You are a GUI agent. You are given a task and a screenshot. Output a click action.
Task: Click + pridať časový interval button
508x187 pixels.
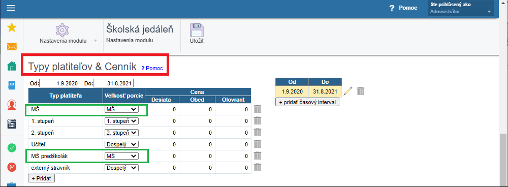[307, 102]
